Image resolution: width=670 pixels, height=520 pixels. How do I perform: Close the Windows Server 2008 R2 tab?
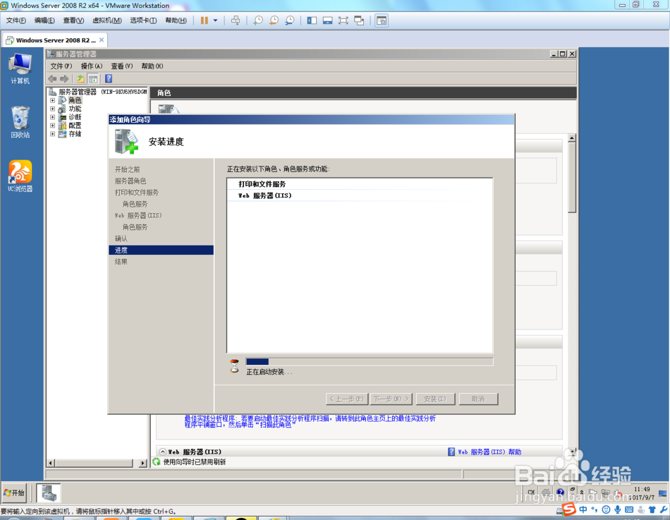tap(102, 40)
